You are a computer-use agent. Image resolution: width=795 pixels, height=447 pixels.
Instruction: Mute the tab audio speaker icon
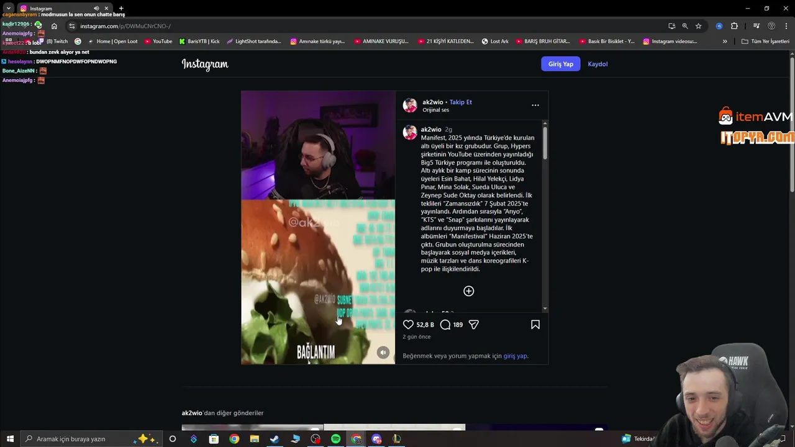pos(96,9)
